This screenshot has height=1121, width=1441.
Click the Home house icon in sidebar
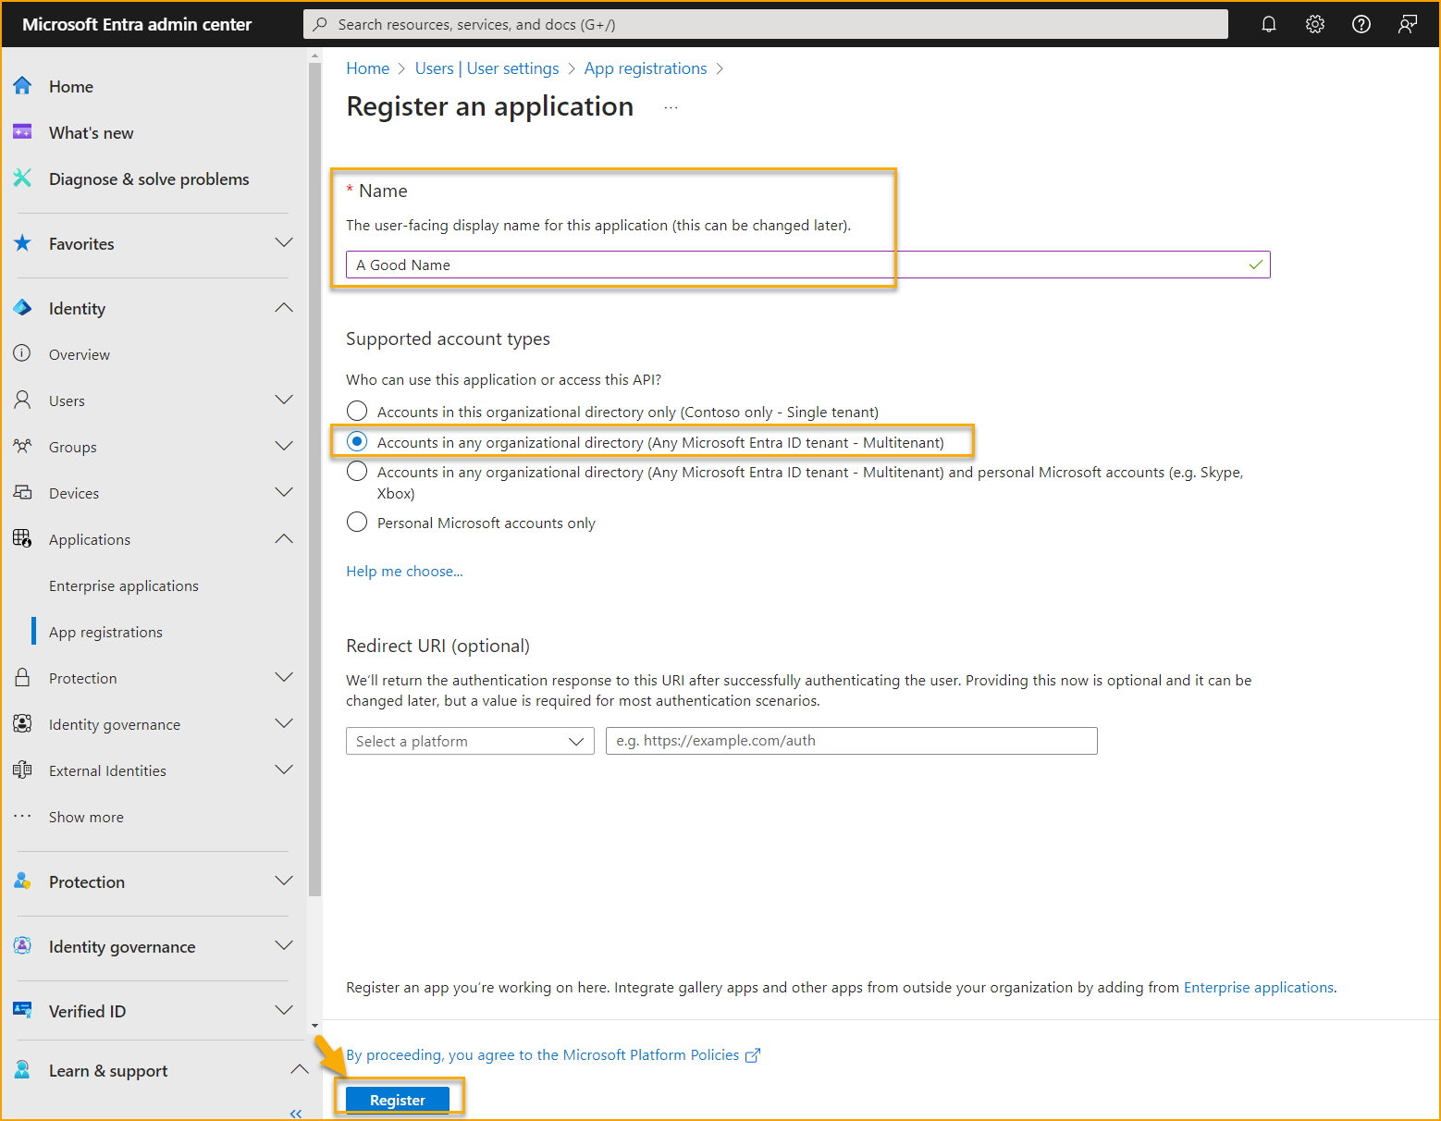pos(22,86)
